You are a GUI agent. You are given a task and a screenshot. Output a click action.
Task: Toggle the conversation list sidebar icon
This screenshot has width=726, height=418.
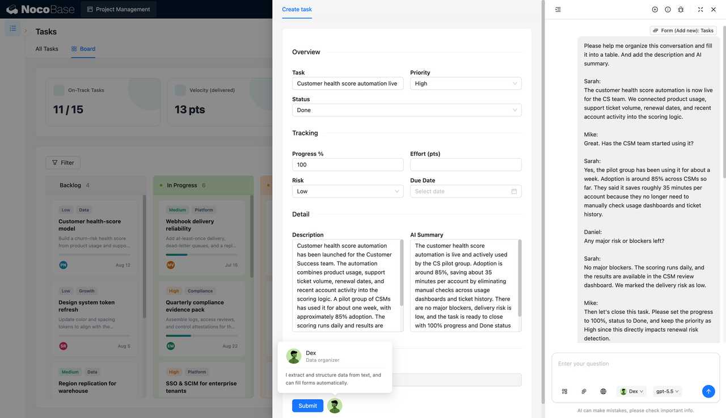point(558,10)
